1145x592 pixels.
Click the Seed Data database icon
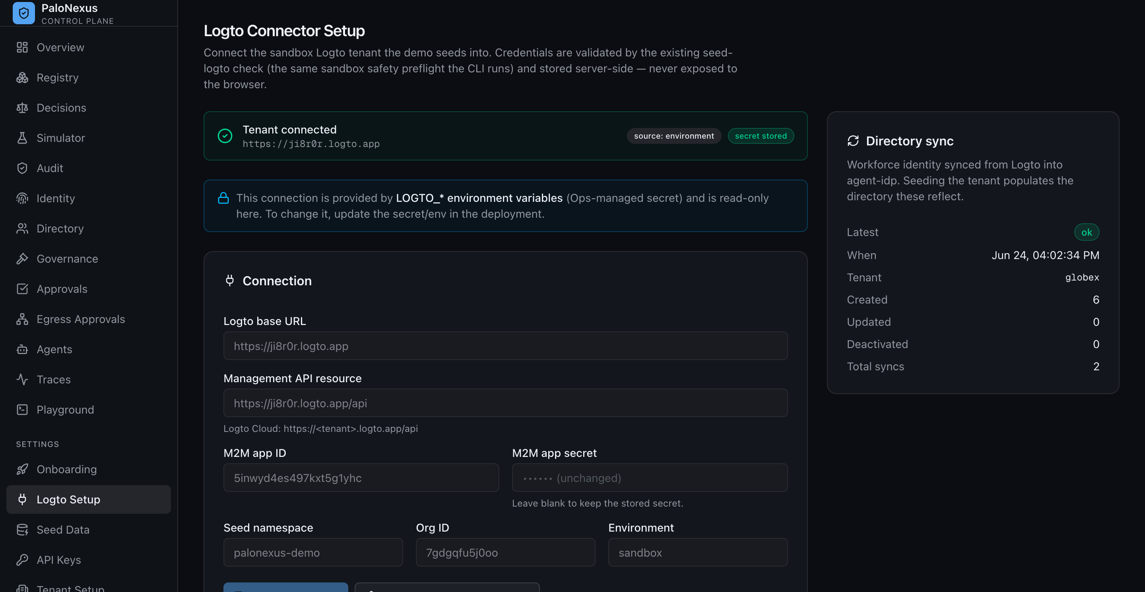pyautogui.click(x=22, y=530)
